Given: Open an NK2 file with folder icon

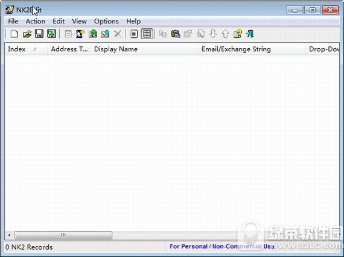Looking at the screenshot, I should pyautogui.click(x=27, y=34).
